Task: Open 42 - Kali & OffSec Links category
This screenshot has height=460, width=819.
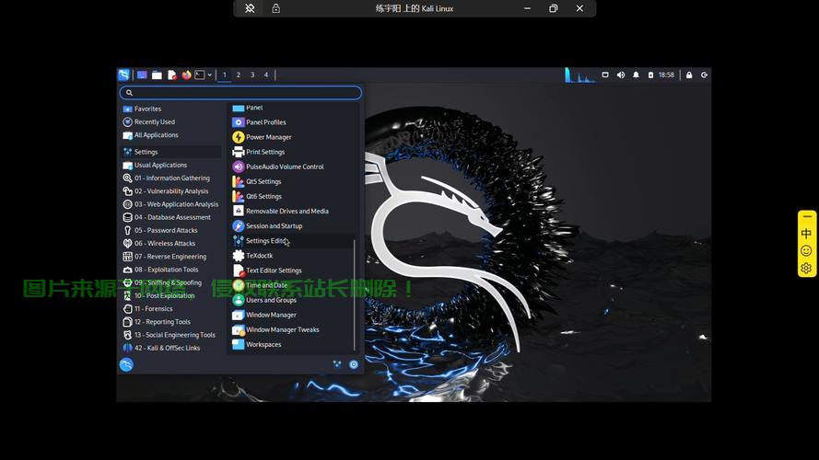Action: point(171,348)
